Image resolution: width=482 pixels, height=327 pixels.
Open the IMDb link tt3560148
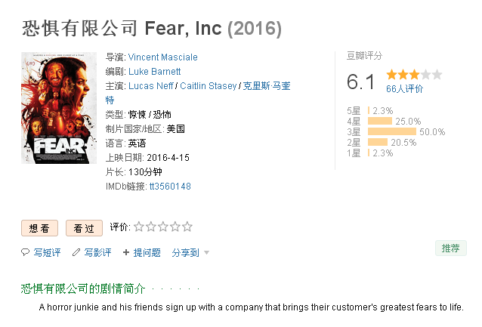(x=170, y=187)
